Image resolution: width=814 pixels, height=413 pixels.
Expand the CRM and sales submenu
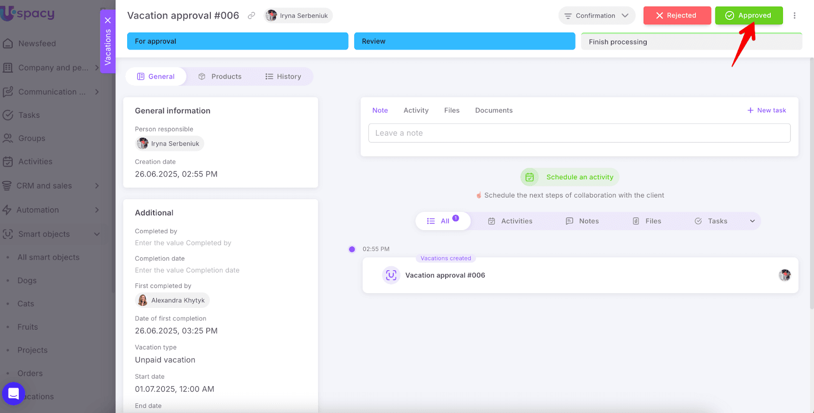97,186
